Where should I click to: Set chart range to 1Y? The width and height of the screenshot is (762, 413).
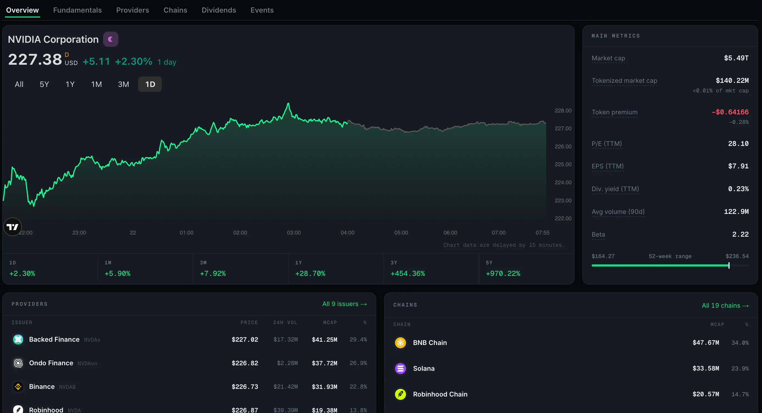[x=70, y=84]
